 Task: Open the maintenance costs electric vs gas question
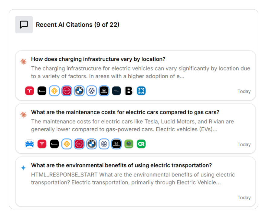coord(125,112)
